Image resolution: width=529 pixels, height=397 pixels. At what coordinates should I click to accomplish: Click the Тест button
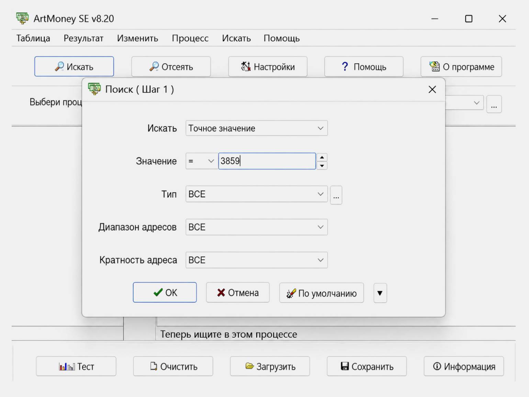click(76, 366)
